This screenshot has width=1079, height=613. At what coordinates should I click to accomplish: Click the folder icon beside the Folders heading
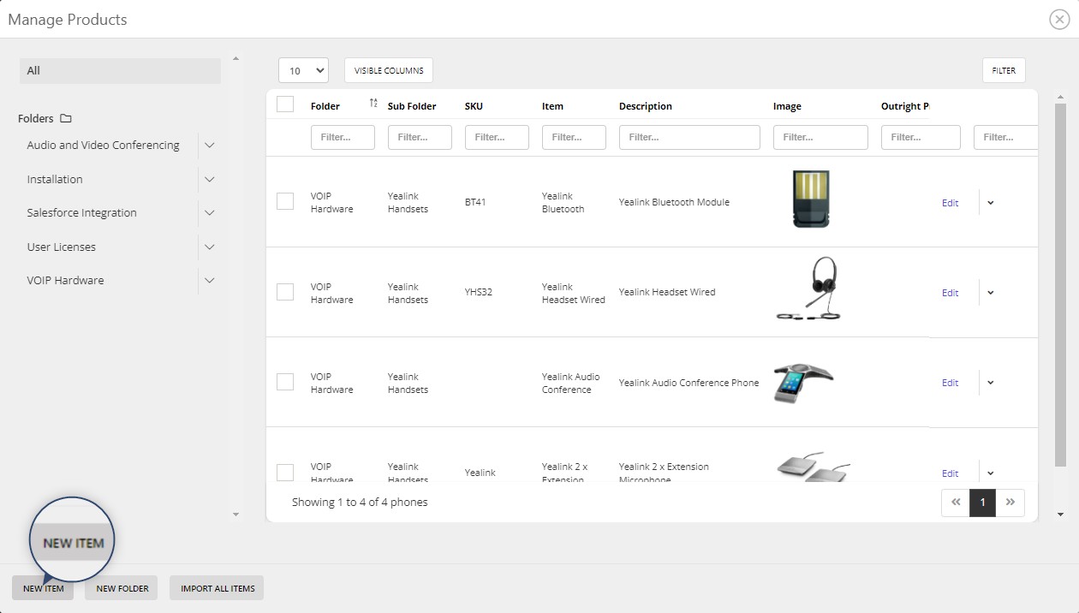point(68,118)
